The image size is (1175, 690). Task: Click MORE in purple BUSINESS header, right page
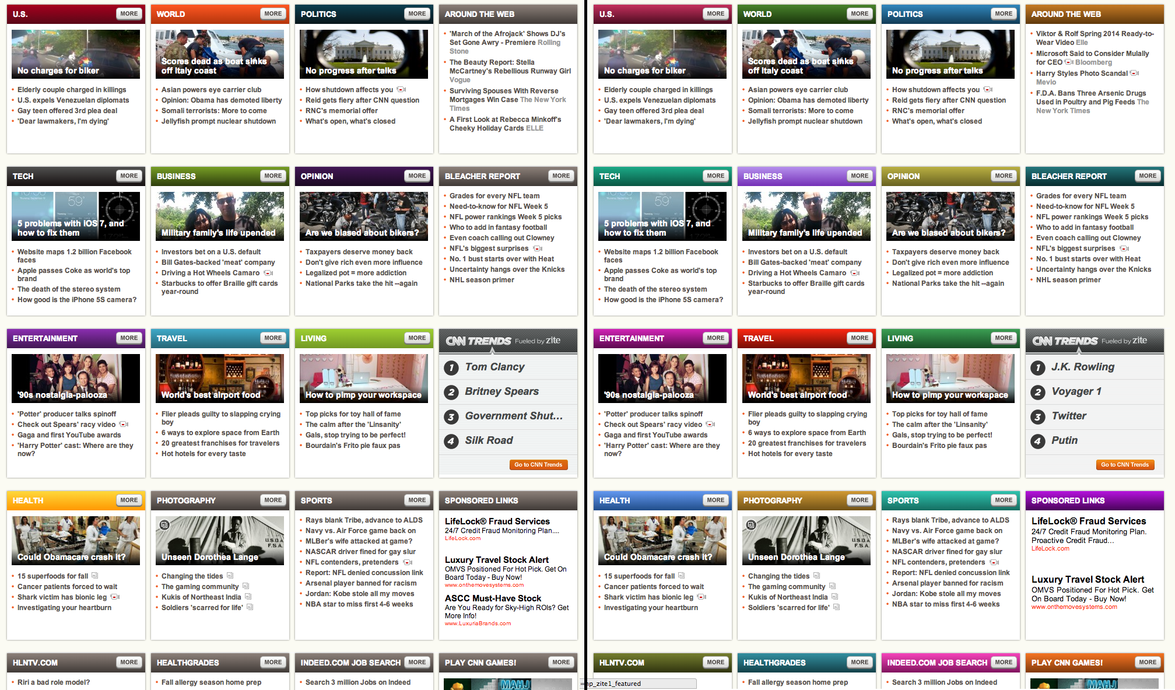(860, 176)
